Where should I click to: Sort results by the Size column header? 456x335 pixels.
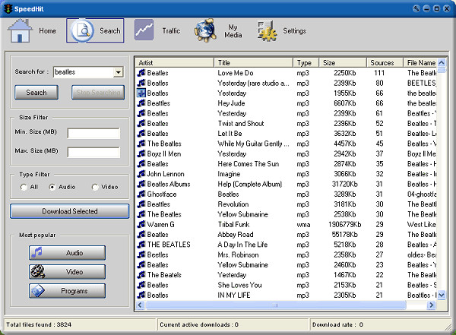[343, 62]
